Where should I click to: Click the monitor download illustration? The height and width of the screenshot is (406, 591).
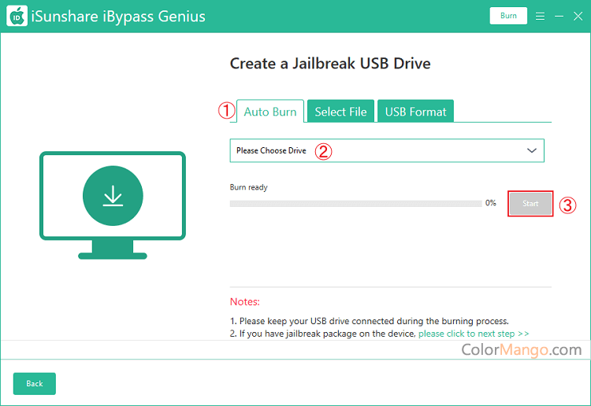click(x=113, y=205)
